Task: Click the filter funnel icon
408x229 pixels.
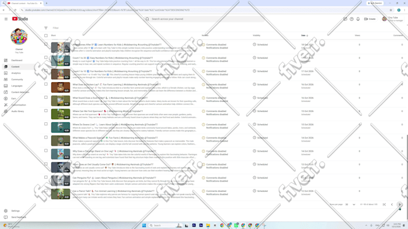Action: (x=46, y=28)
